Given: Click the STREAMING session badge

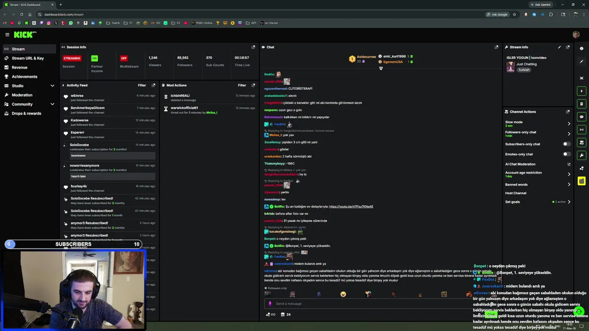Looking at the screenshot, I should click(72, 58).
